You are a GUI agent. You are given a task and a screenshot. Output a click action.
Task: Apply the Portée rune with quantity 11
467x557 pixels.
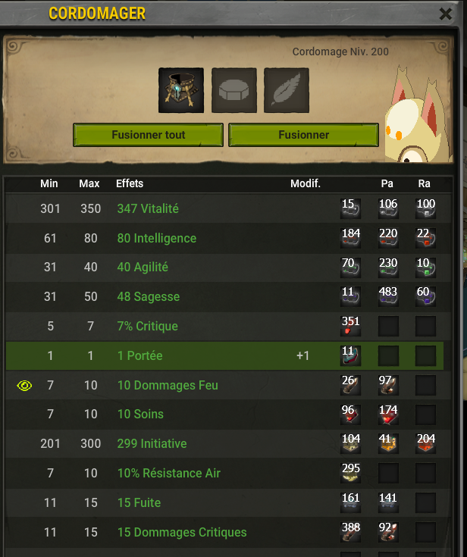click(350, 355)
